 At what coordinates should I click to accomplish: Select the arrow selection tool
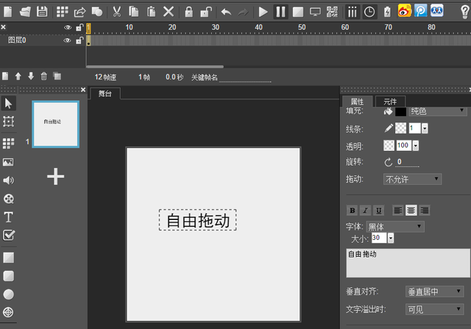[9, 102]
